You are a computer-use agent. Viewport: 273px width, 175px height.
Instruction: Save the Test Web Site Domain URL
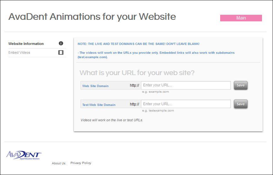point(241,104)
